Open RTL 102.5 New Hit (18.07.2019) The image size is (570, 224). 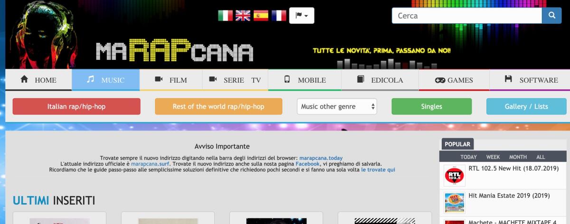[x=513, y=168]
